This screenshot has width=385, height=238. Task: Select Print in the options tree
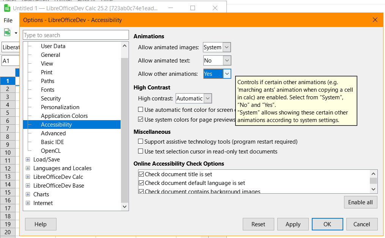[47, 72]
